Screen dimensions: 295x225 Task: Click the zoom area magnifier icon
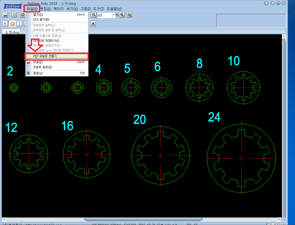point(129,15)
